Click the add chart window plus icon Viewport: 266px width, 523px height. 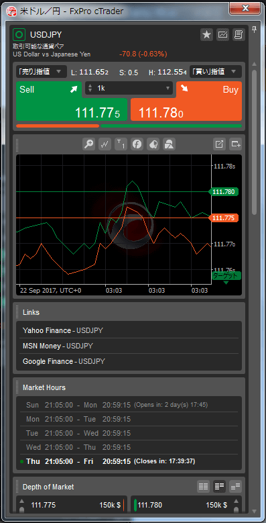click(236, 144)
